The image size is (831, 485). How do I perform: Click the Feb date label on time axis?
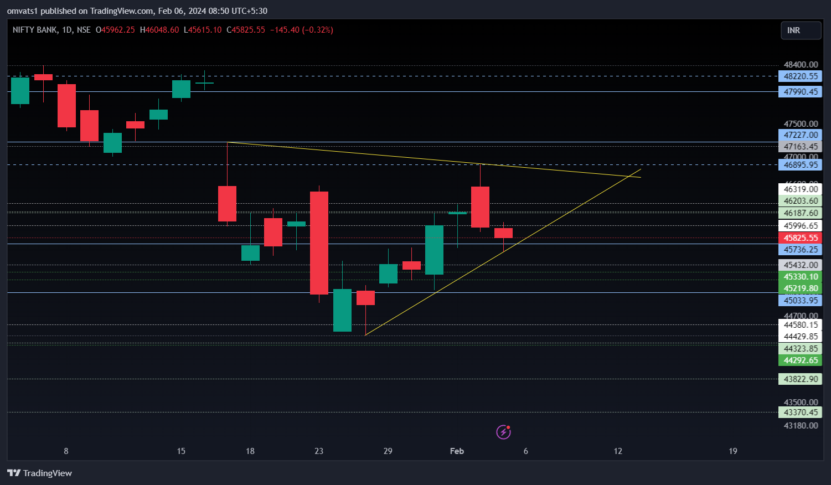click(x=457, y=451)
